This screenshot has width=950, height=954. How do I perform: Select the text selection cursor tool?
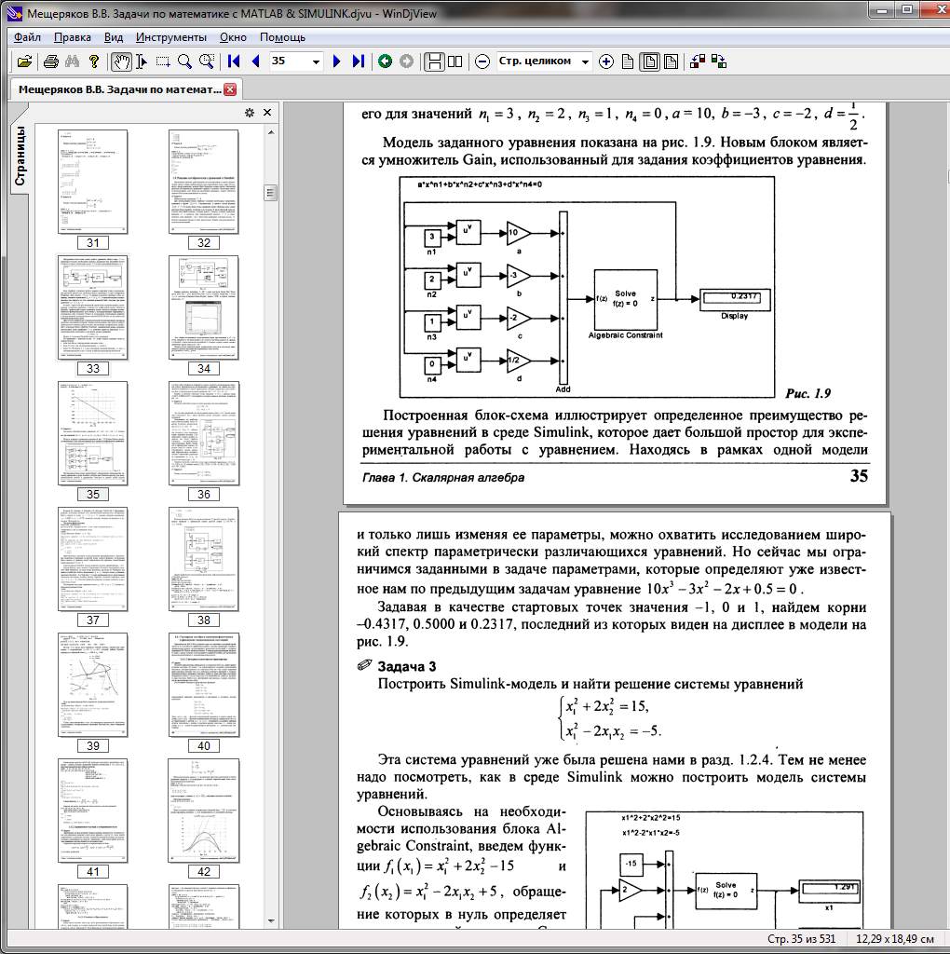pos(141,61)
